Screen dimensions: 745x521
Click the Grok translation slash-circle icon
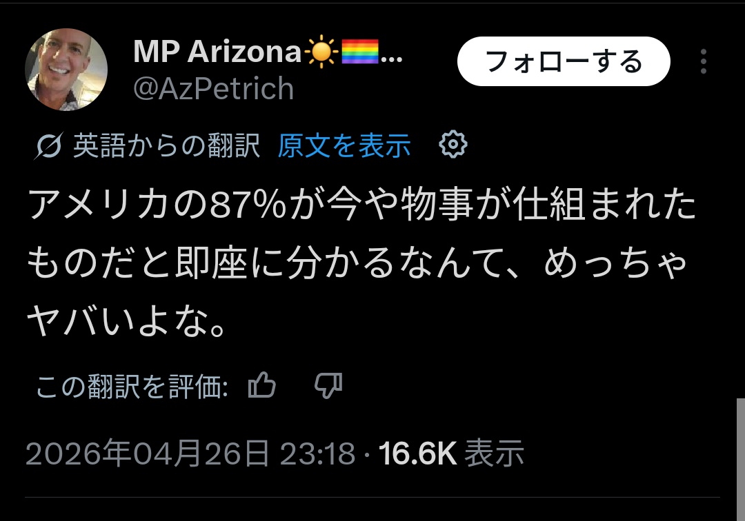coord(48,145)
